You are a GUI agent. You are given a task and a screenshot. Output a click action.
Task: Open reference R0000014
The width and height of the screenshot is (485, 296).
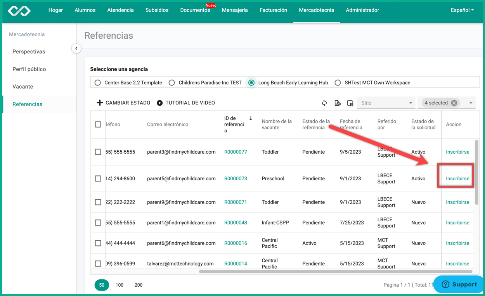[x=236, y=264]
